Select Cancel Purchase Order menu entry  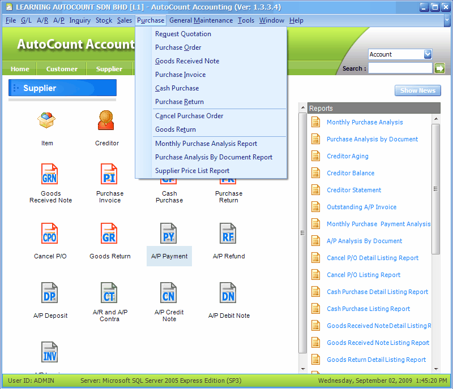[x=211, y=116]
